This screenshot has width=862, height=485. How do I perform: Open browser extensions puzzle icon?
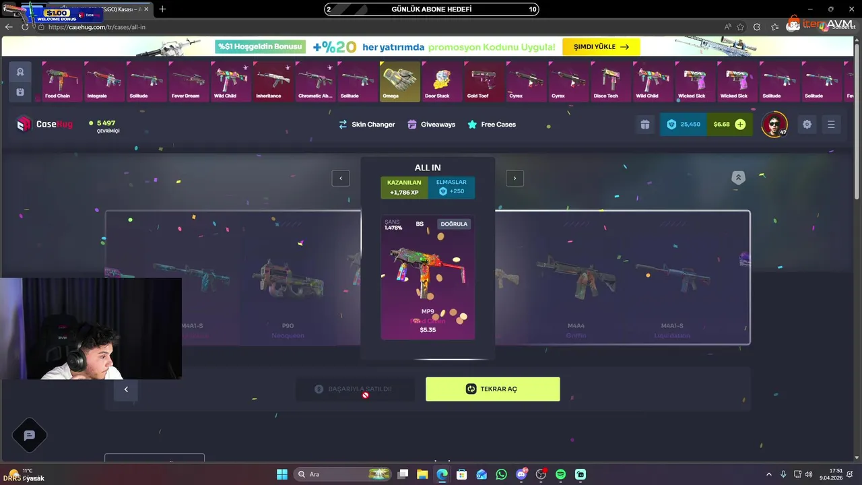point(757,27)
